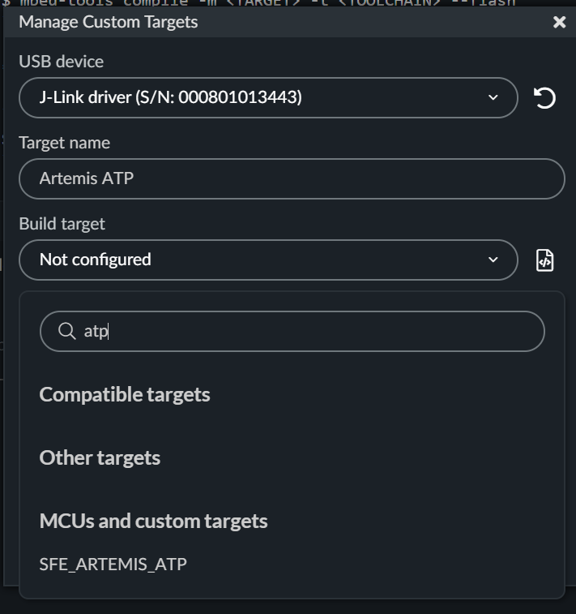Select the SFE_ARTEMIS_ATP target
Screen dimensions: 576x614
tap(113, 565)
